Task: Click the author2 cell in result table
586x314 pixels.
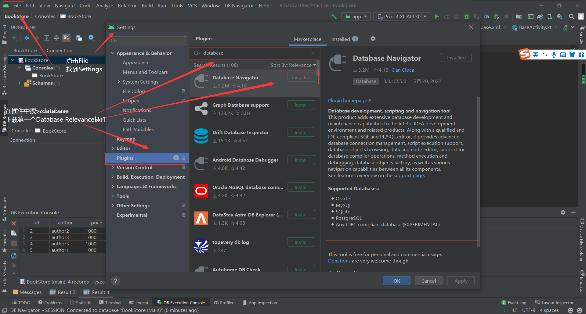Action: (67, 231)
